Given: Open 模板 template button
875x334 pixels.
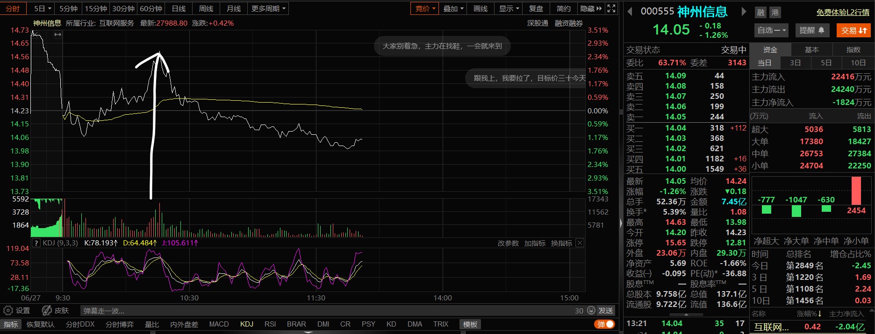Looking at the screenshot, I should [470, 324].
